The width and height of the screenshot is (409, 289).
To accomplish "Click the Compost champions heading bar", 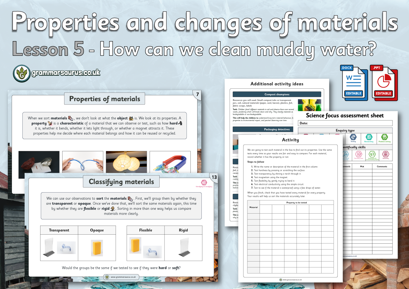I will point(277,94).
